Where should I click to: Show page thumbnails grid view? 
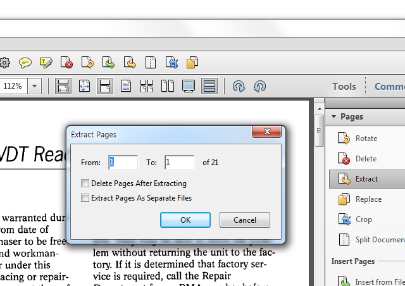147,86
